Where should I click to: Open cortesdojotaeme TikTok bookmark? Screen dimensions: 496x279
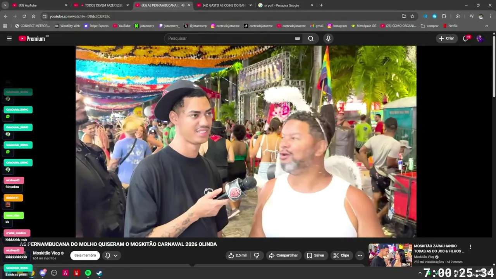258,26
